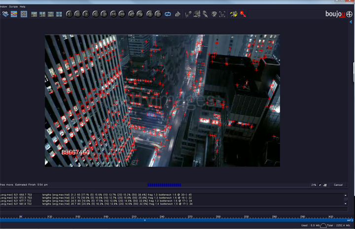Viewport: 355px width, 229px height.
Task: Click frame 270 on the timeline ruler
Action: [x=190, y=217]
